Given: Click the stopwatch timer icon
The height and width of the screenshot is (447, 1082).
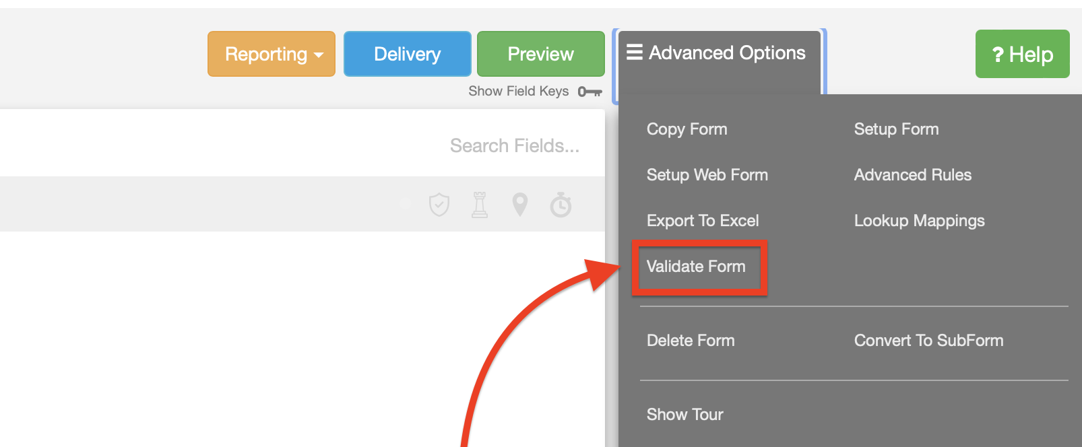Looking at the screenshot, I should [561, 205].
